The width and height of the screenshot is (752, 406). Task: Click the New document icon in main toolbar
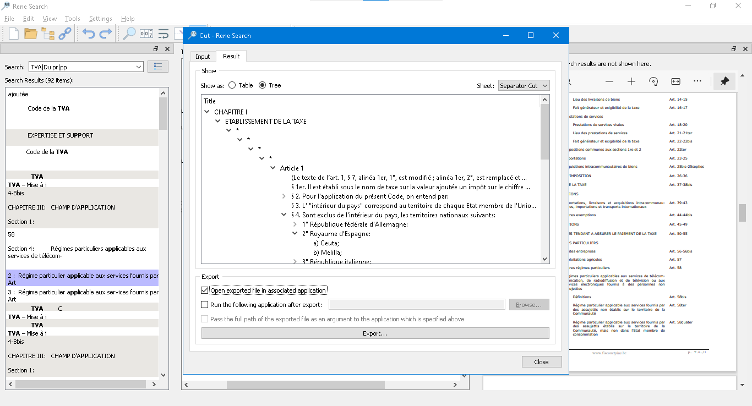pos(13,34)
